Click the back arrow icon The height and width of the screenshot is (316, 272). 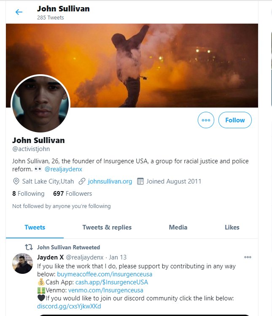[x=19, y=12]
